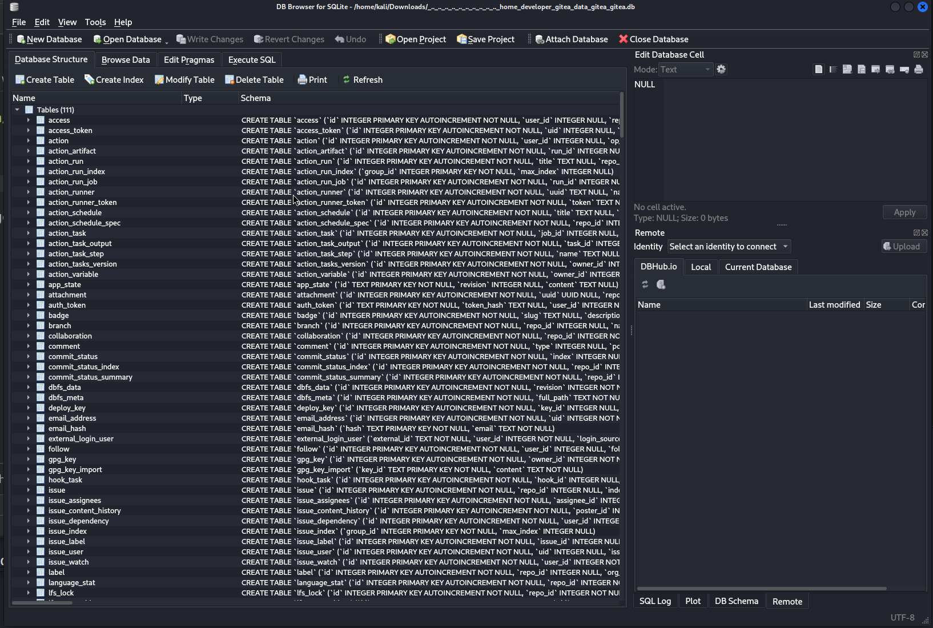This screenshot has width=933, height=628.
Task: Select the Current Database tab in Remote
Action: (x=758, y=267)
